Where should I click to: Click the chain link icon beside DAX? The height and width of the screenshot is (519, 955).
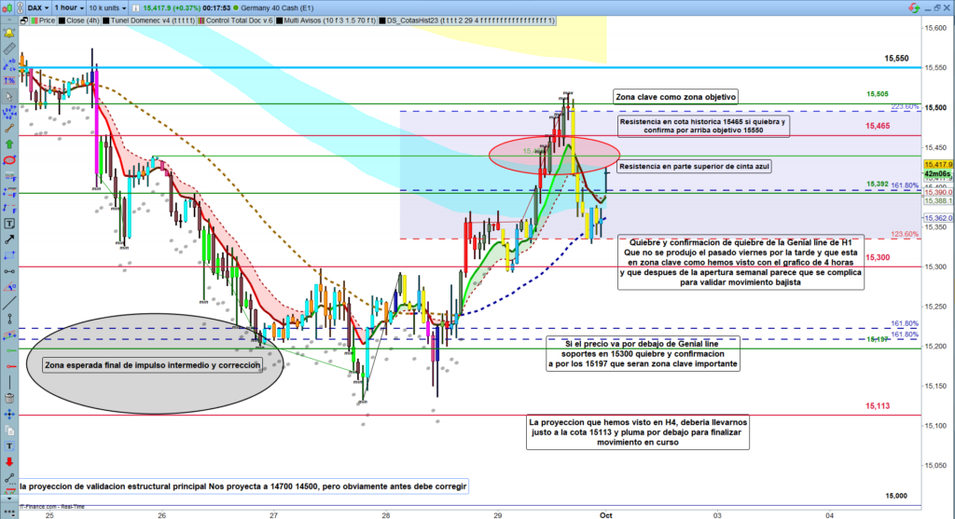click(21, 6)
